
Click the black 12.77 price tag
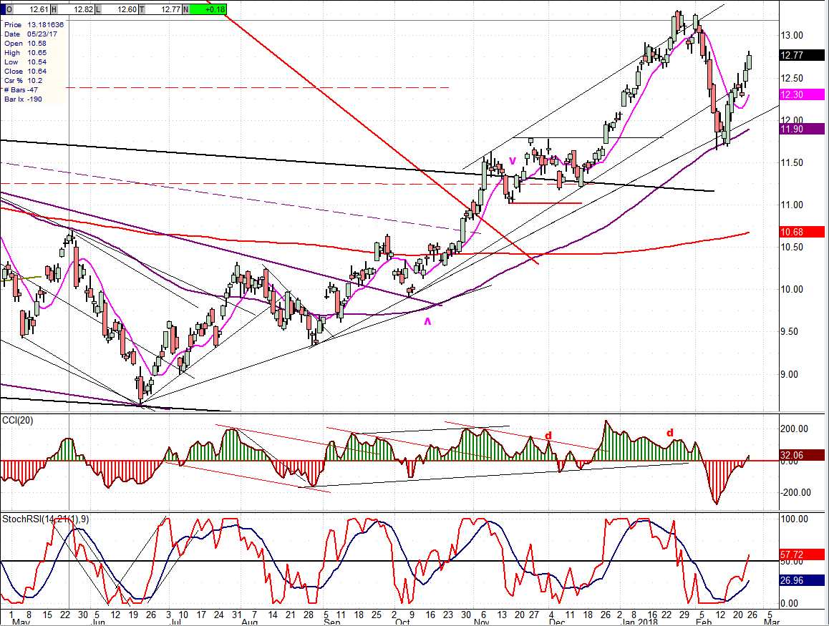pyautogui.click(x=802, y=57)
